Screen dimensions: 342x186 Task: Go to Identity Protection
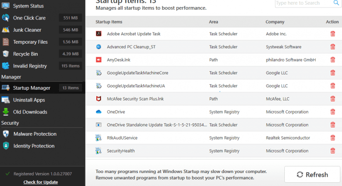click(34, 146)
